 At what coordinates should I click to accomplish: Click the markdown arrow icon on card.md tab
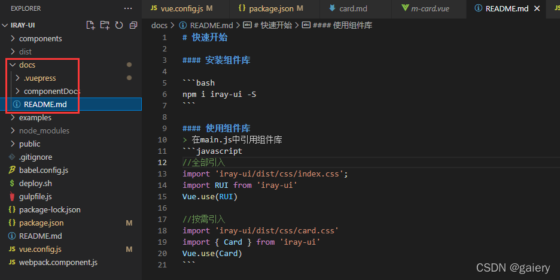tap(333, 8)
